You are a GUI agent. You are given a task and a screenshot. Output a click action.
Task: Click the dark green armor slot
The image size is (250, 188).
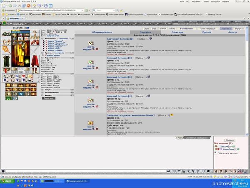[7, 61]
